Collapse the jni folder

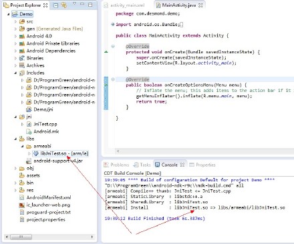pyautogui.click(x=15, y=117)
